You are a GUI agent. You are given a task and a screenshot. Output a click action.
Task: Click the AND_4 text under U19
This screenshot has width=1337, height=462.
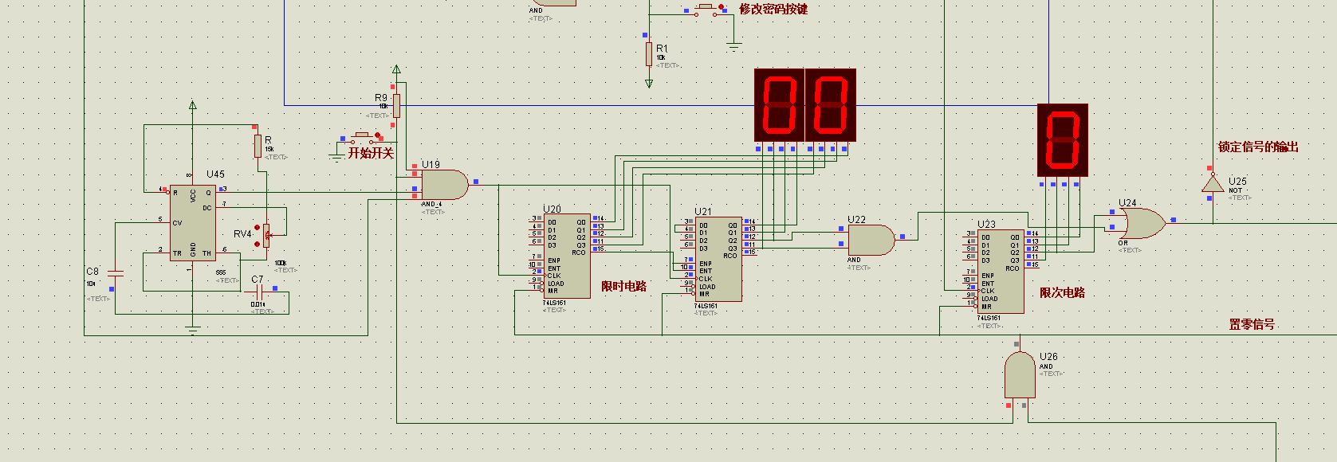[431, 204]
